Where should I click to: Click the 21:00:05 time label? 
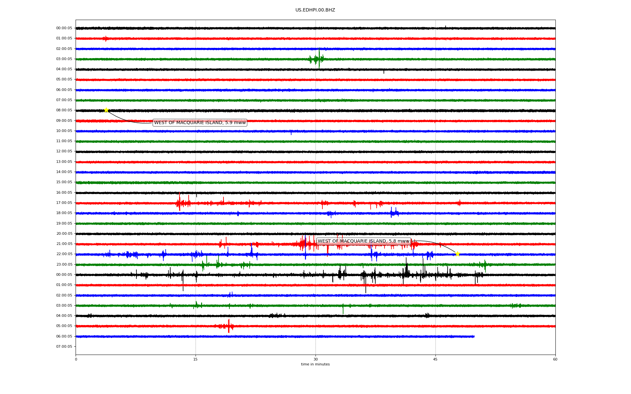coord(64,244)
